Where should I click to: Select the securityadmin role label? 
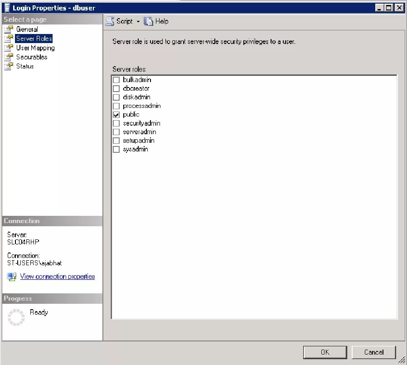click(141, 123)
